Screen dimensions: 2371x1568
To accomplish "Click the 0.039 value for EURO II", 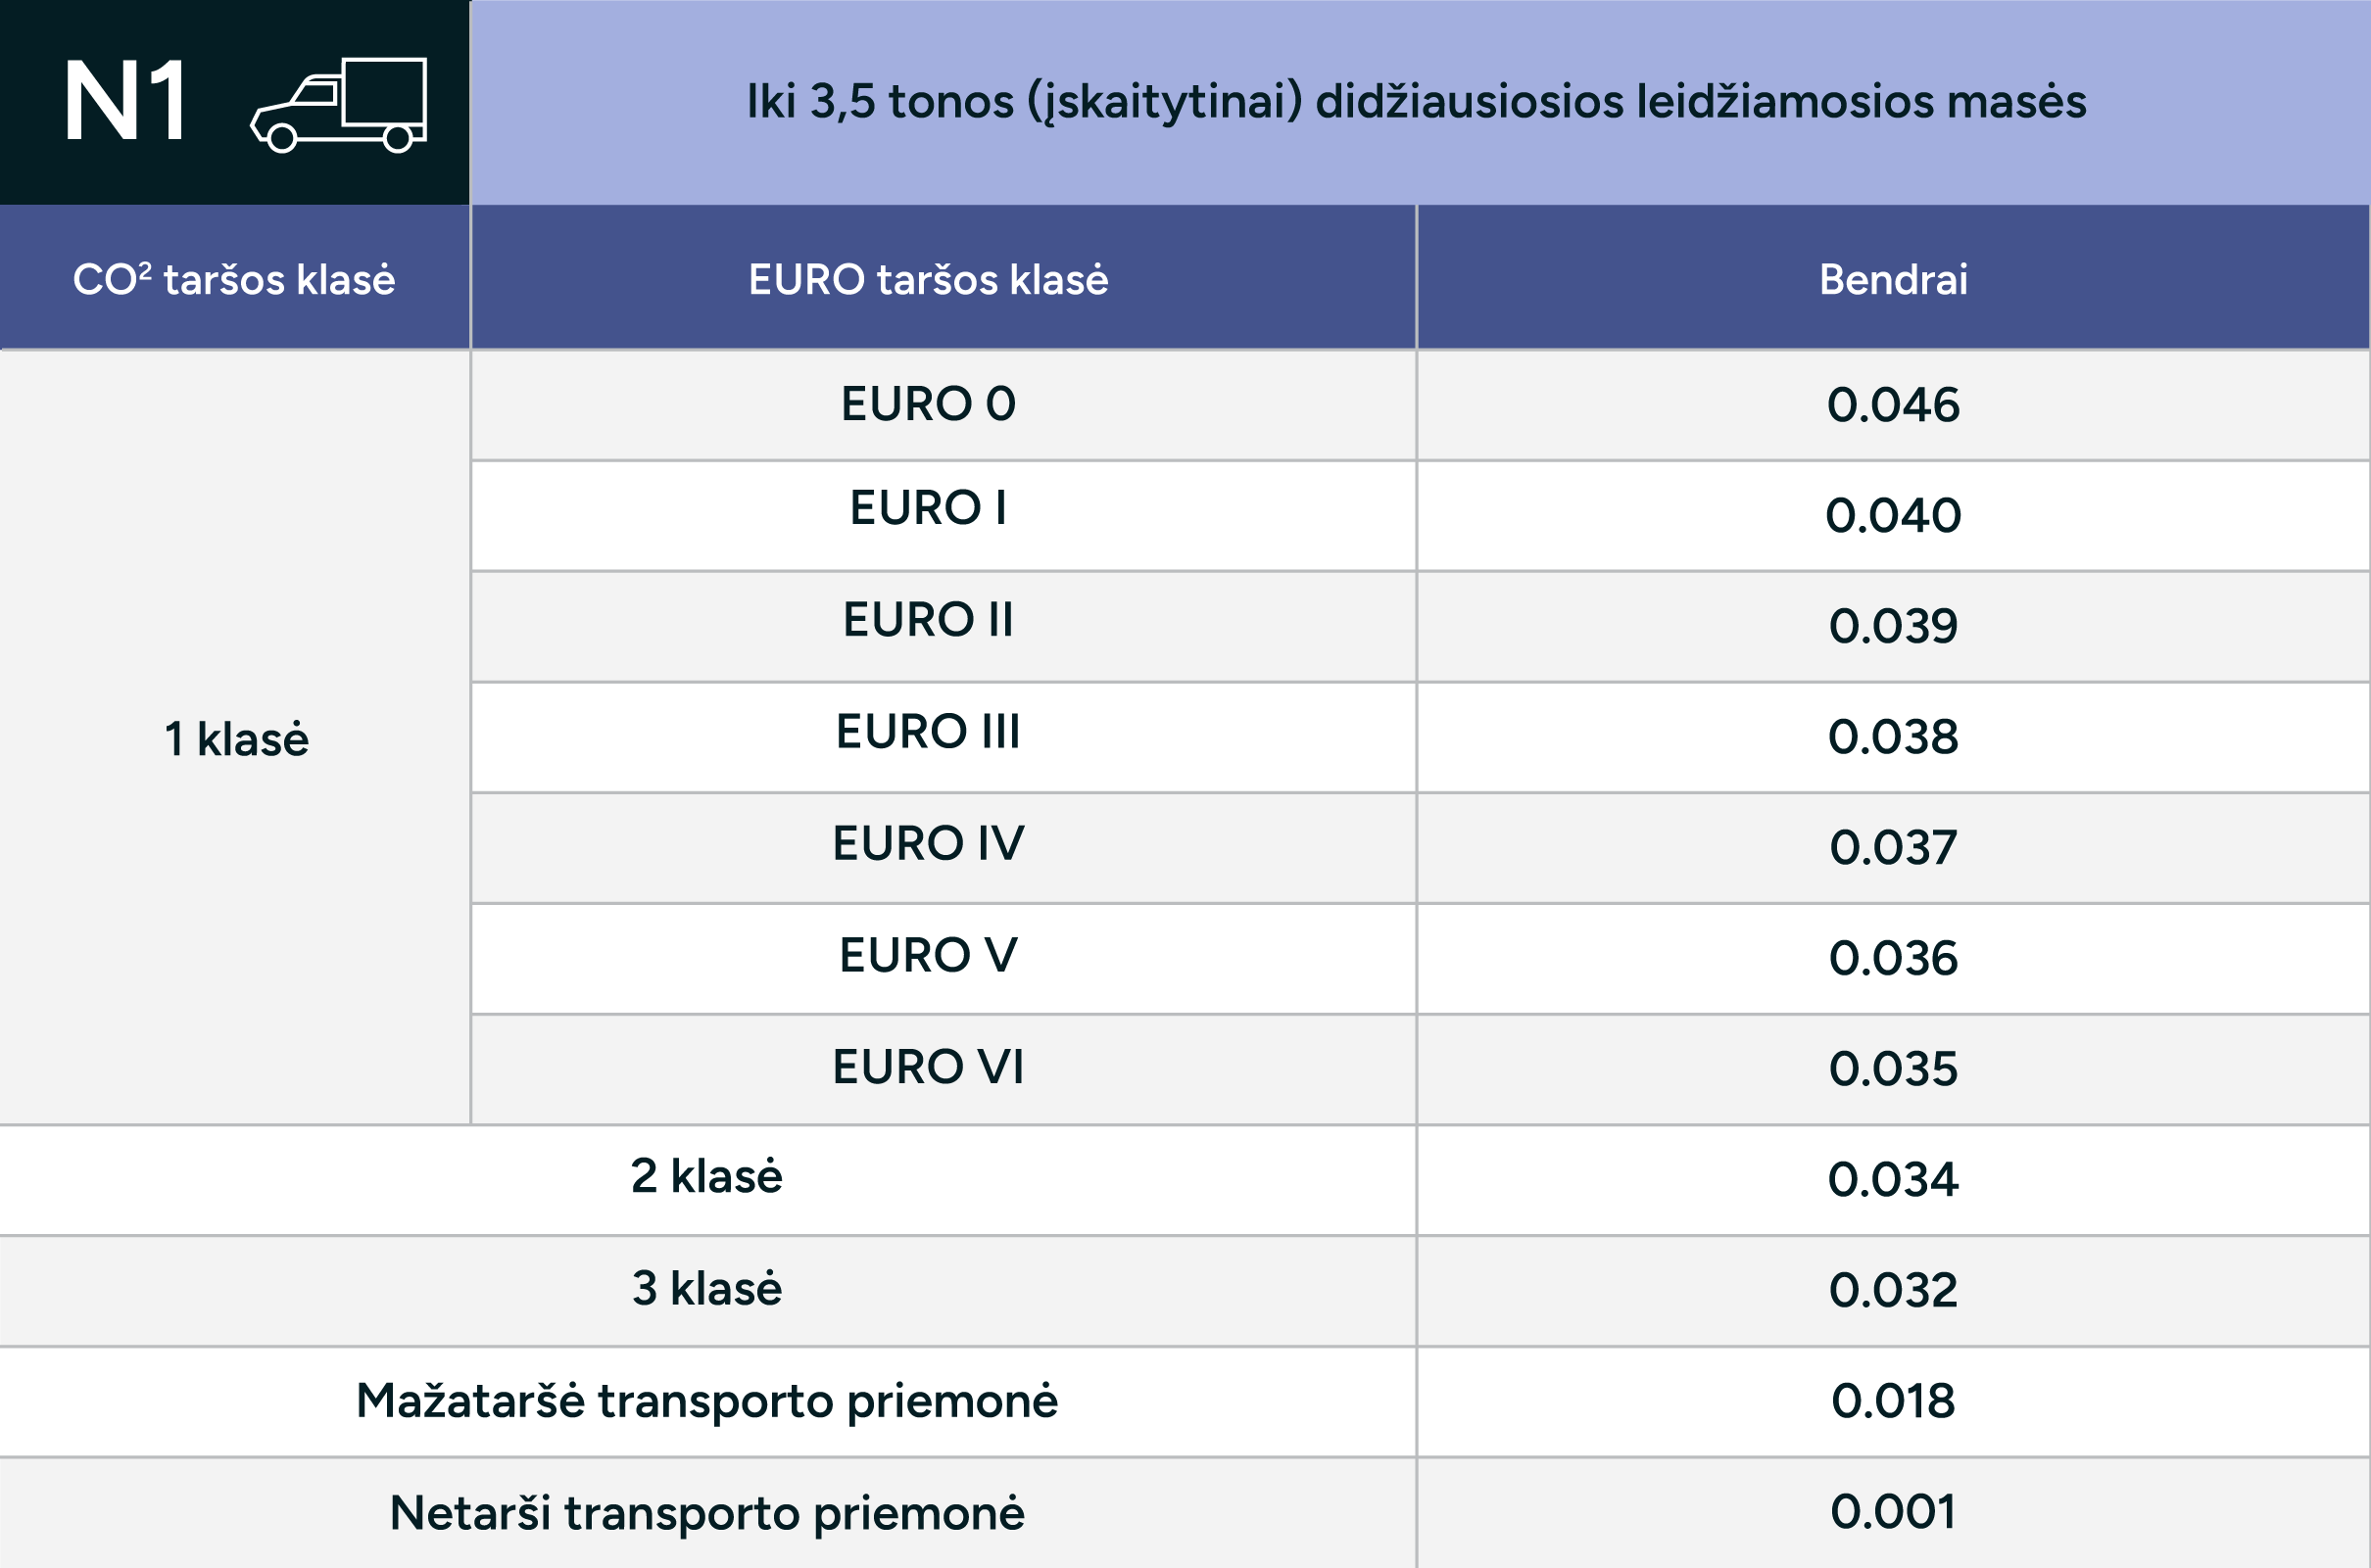I will tap(1893, 626).
